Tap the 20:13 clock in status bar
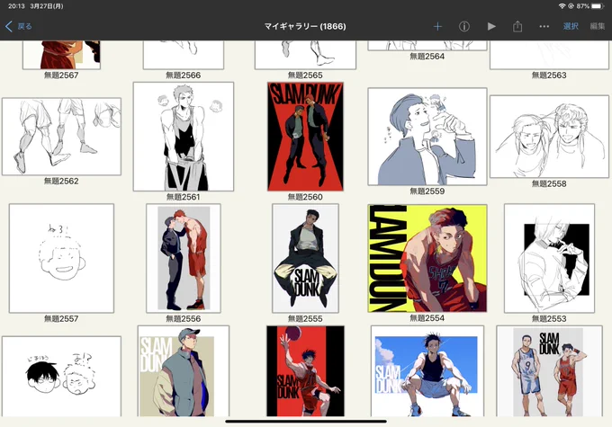 click(16, 6)
